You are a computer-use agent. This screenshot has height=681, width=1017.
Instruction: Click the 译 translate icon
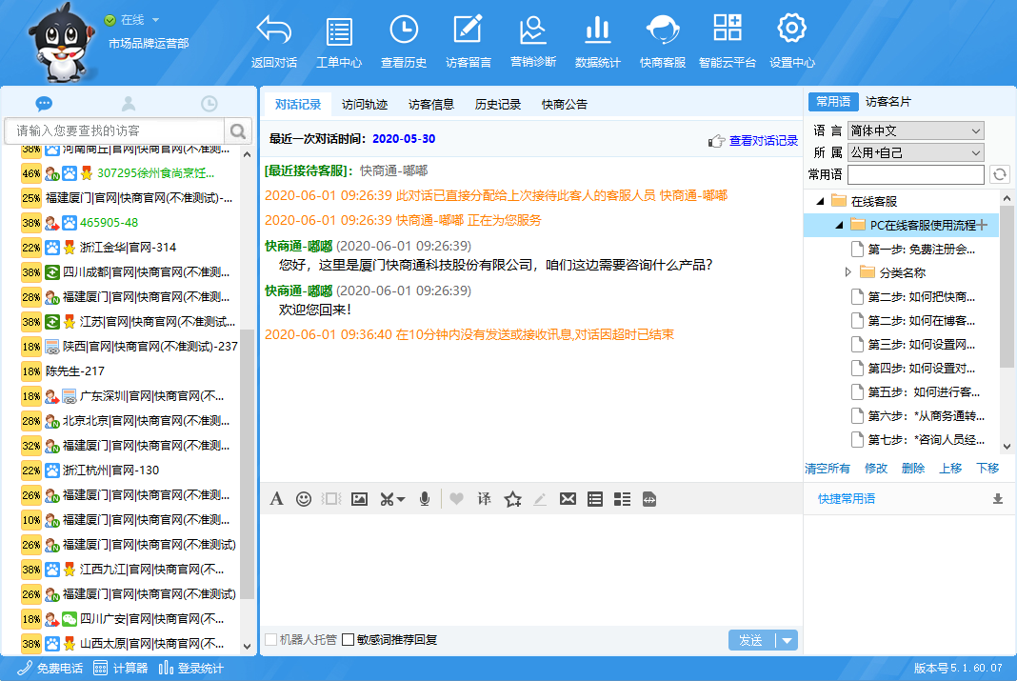(484, 498)
